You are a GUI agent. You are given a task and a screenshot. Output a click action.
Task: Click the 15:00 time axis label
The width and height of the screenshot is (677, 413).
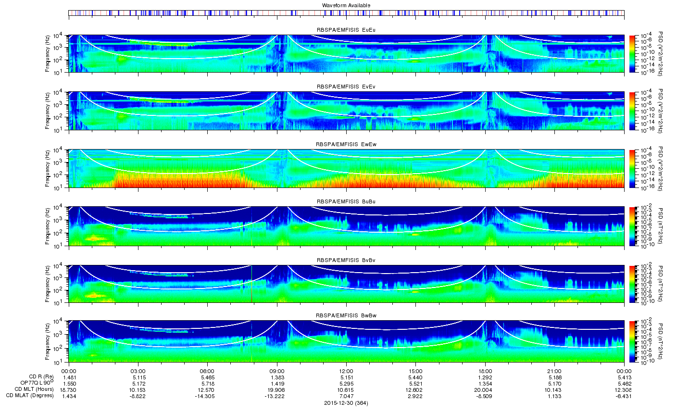click(x=415, y=372)
